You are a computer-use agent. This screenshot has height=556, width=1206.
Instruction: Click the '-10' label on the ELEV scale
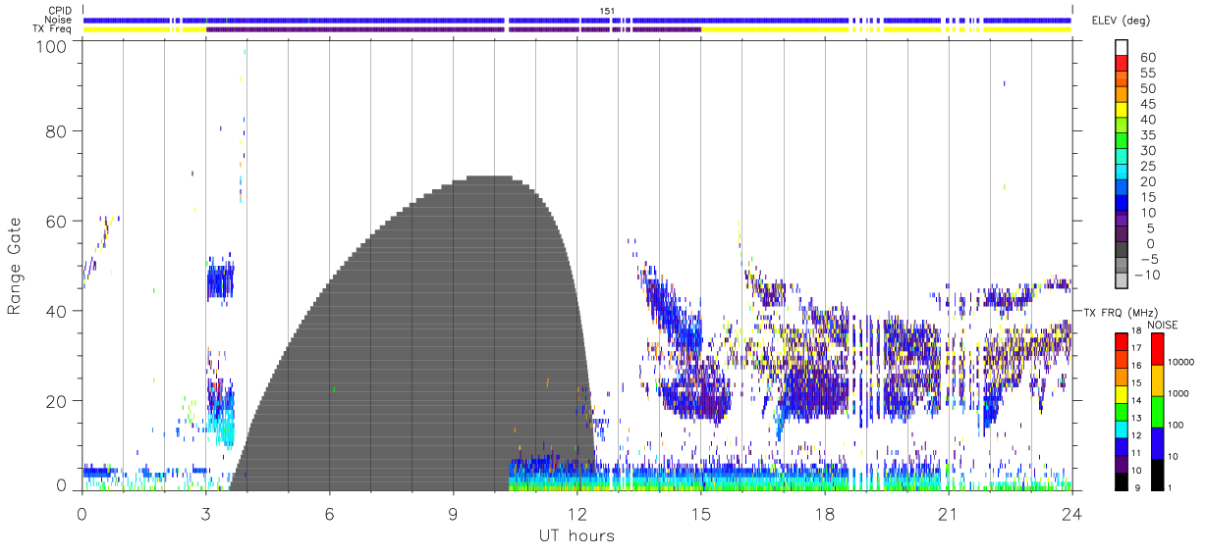coord(1146,276)
